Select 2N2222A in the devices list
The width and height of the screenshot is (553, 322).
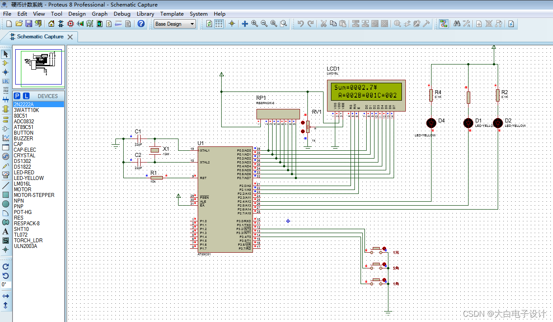pos(38,105)
